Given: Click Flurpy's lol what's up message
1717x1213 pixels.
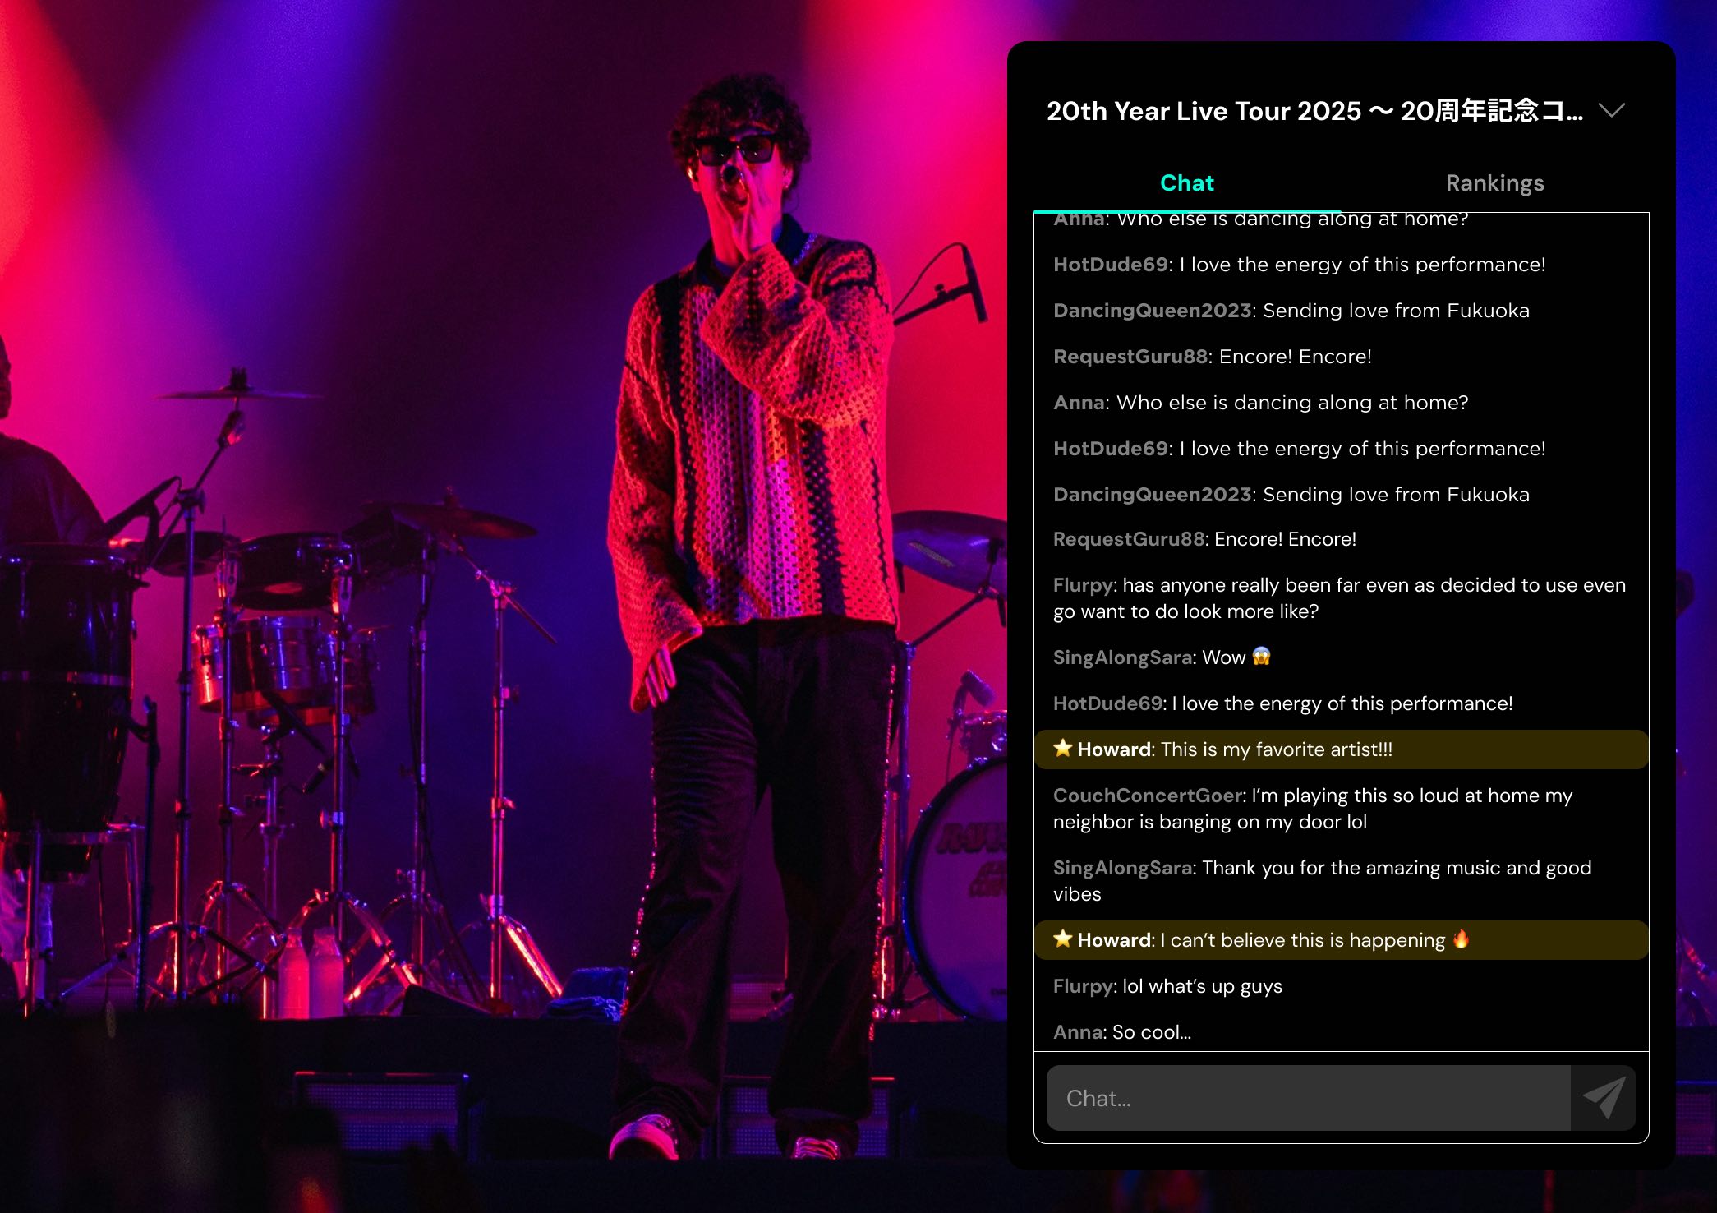Looking at the screenshot, I should 1201,986.
